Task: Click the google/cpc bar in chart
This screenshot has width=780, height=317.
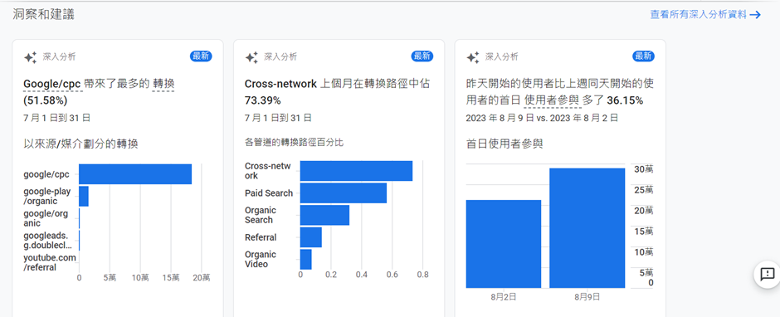Action: point(135,174)
